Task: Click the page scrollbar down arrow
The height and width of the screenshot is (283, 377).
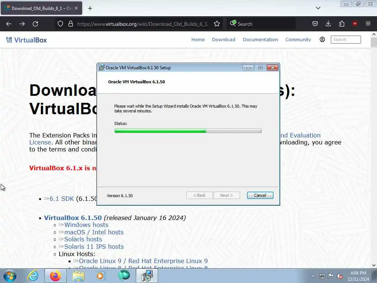Action: coord(374,265)
